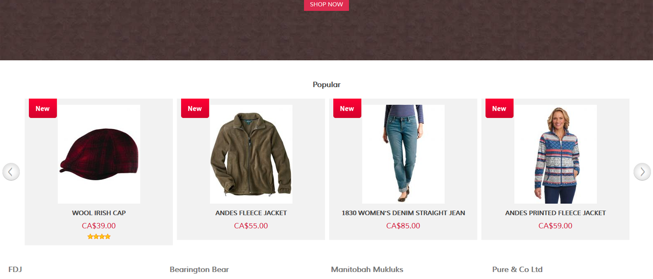Click the next carousel arrow
The height and width of the screenshot is (279, 653).
click(x=642, y=172)
